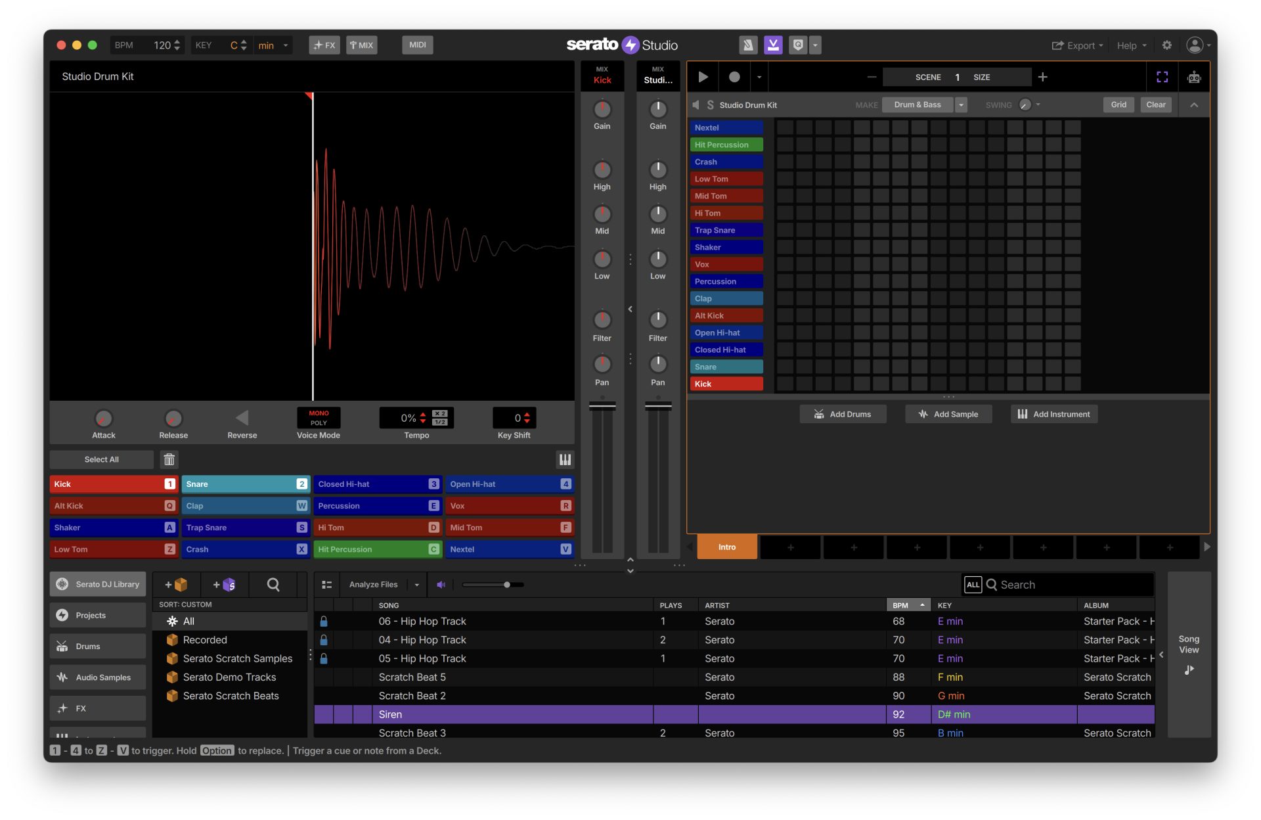The width and height of the screenshot is (1261, 820).
Task: Expand the Export menu
Action: (x=1077, y=45)
